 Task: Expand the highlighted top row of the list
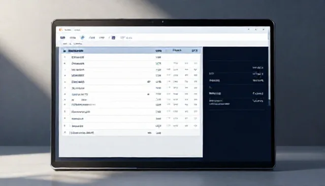pos(131,51)
